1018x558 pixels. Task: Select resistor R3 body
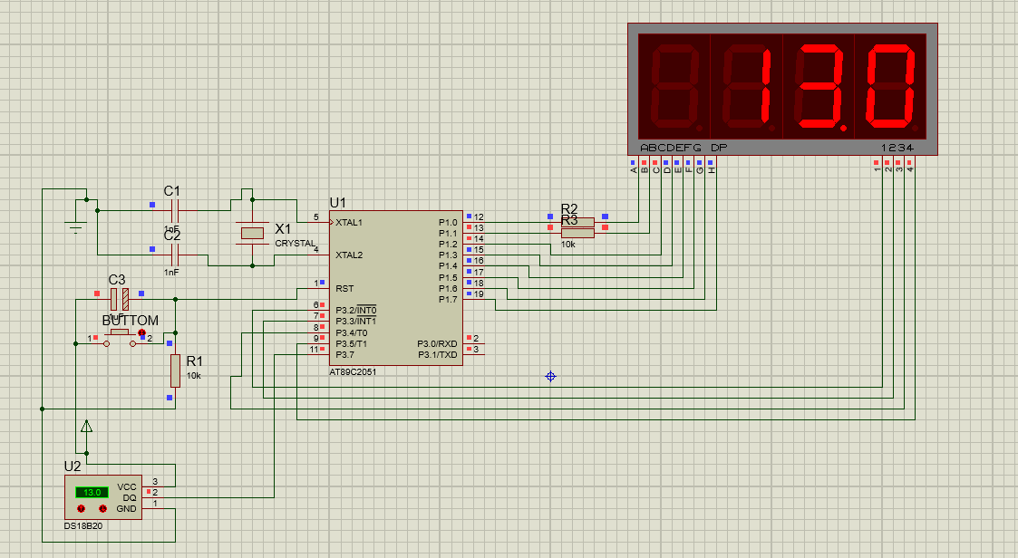(x=577, y=234)
